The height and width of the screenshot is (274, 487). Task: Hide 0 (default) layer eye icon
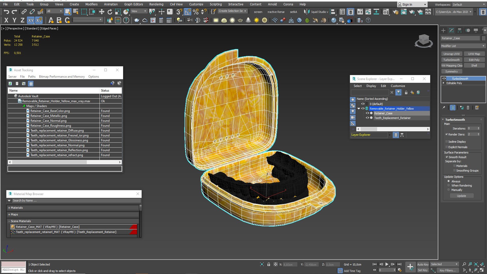[363, 104]
